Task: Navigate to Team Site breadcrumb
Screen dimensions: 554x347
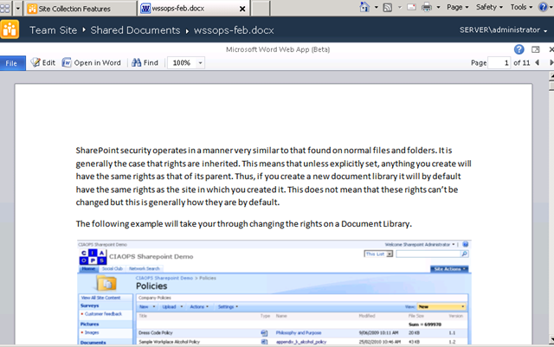Action: pos(53,30)
